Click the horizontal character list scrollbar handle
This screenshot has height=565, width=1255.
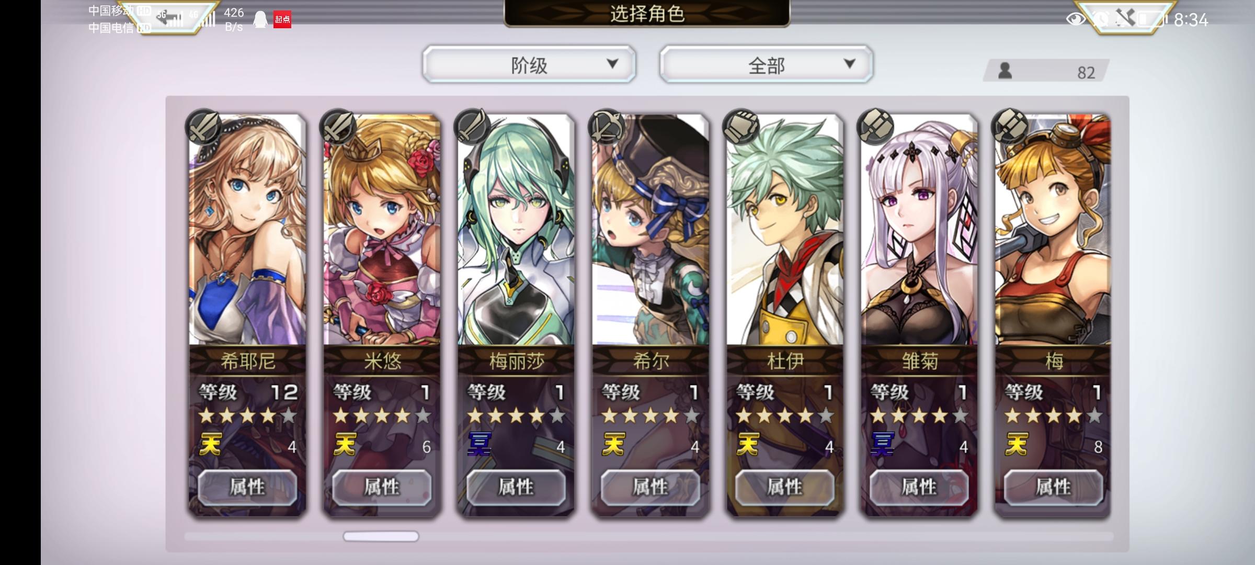[381, 536]
